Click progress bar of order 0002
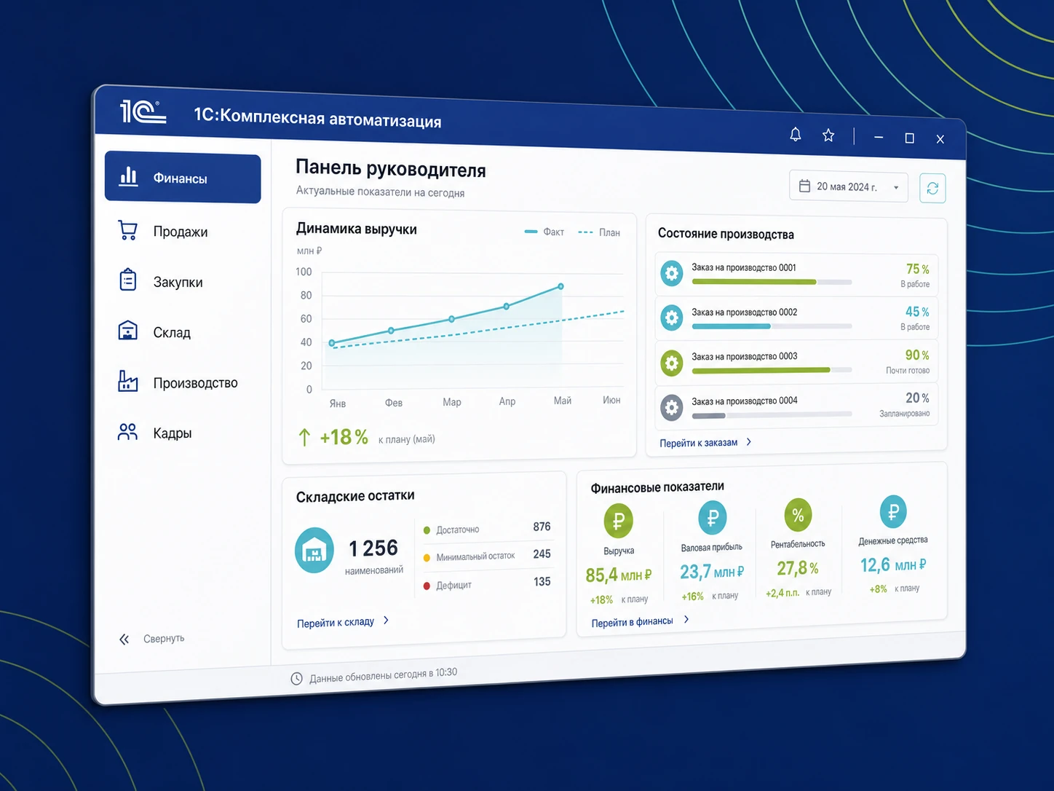The width and height of the screenshot is (1054, 791). click(772, 326)
